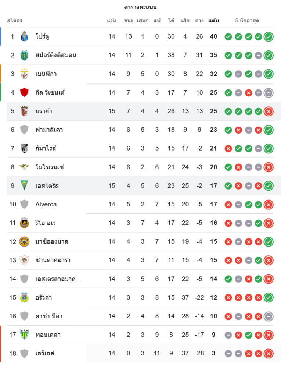Click AVS's latest red loss icon
The image size is (281, 368).
pyautogui.click(x=269, y=353)
